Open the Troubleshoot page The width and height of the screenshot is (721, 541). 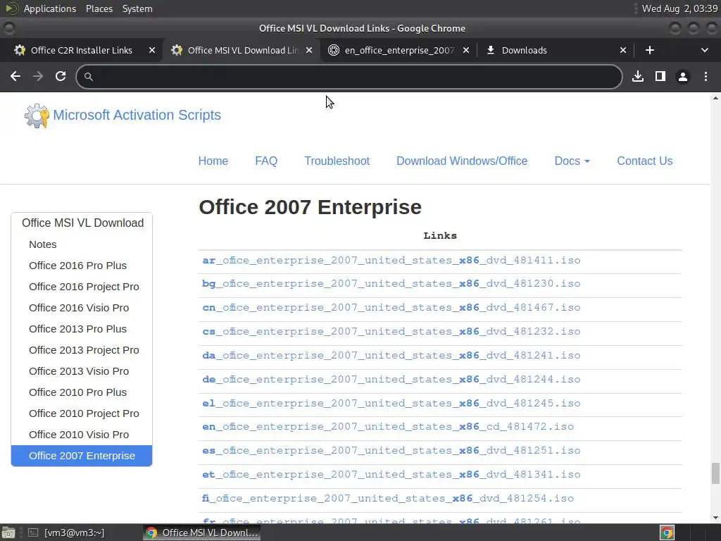click(x=337, y=161)
